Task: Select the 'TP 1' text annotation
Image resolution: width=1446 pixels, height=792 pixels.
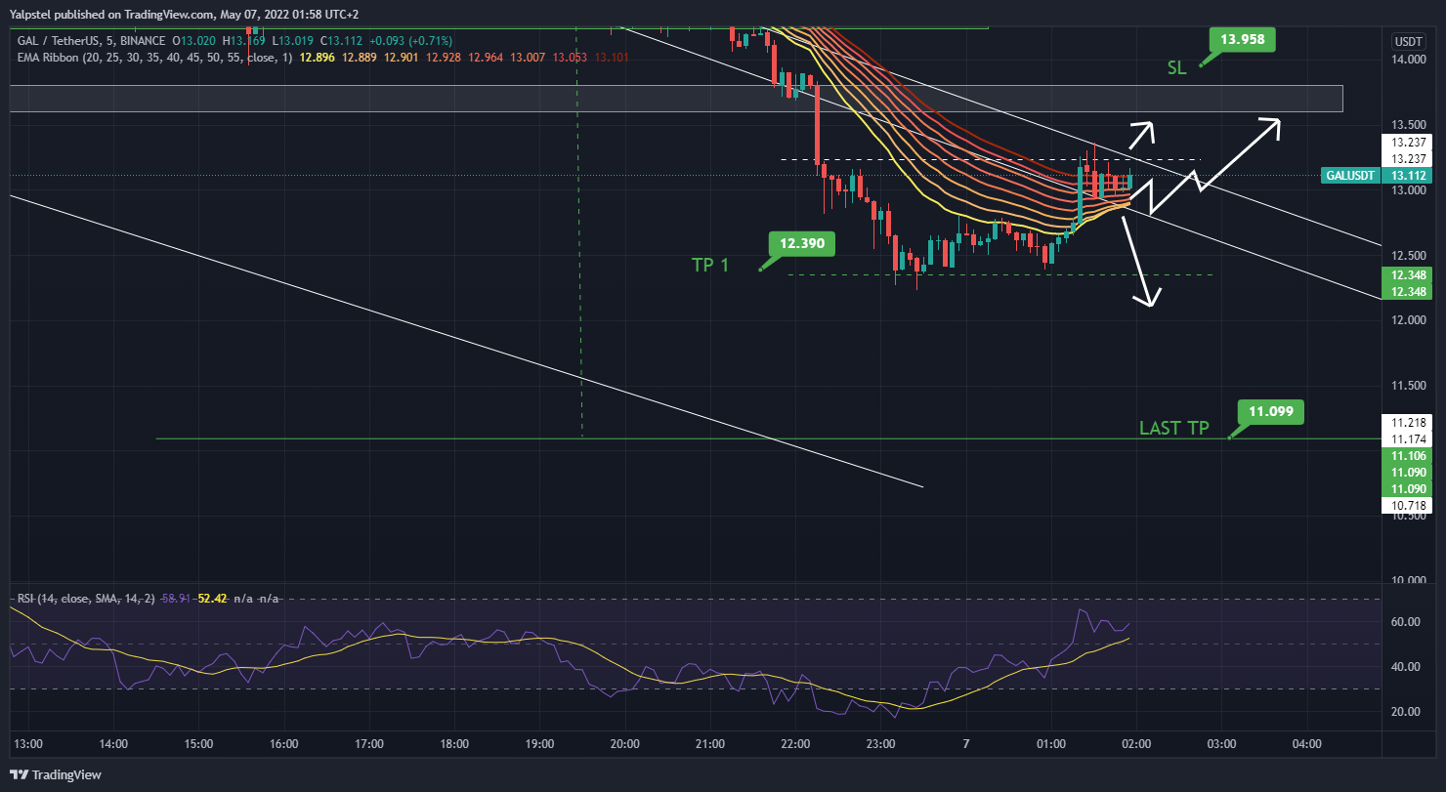Action: [710, 265]
